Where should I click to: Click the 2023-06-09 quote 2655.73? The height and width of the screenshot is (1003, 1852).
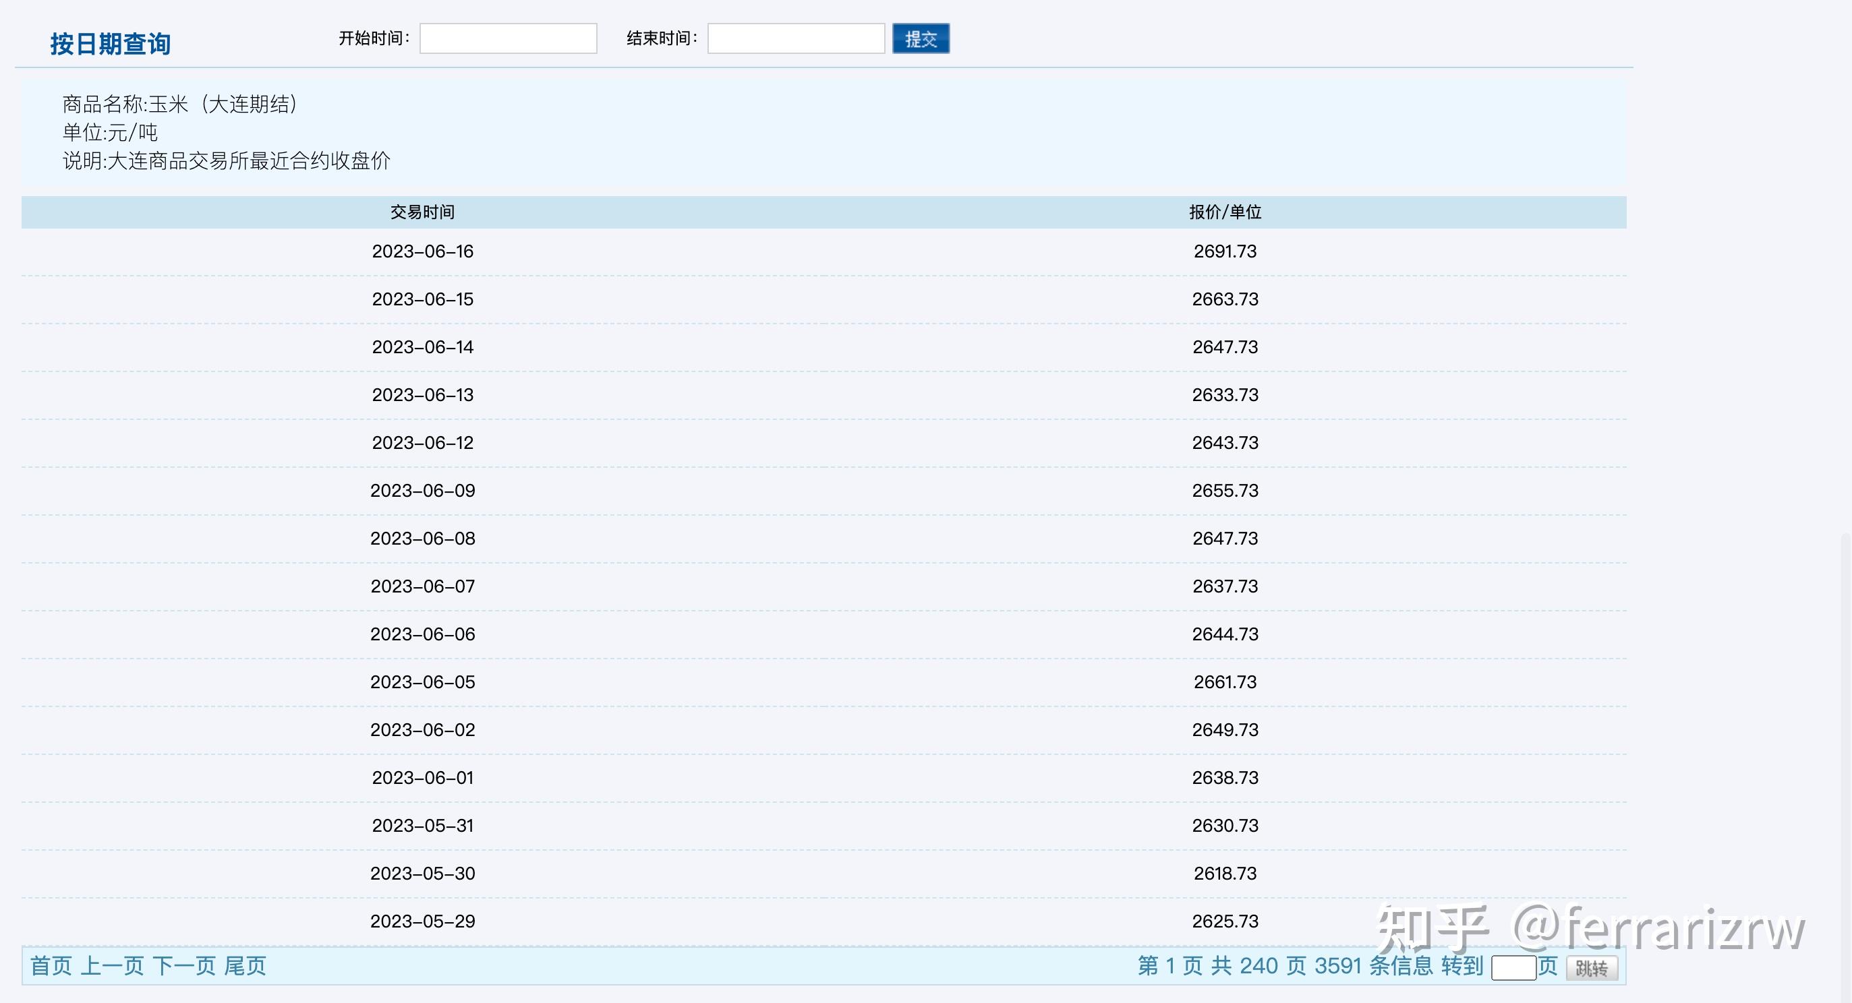click(1225, 490)
